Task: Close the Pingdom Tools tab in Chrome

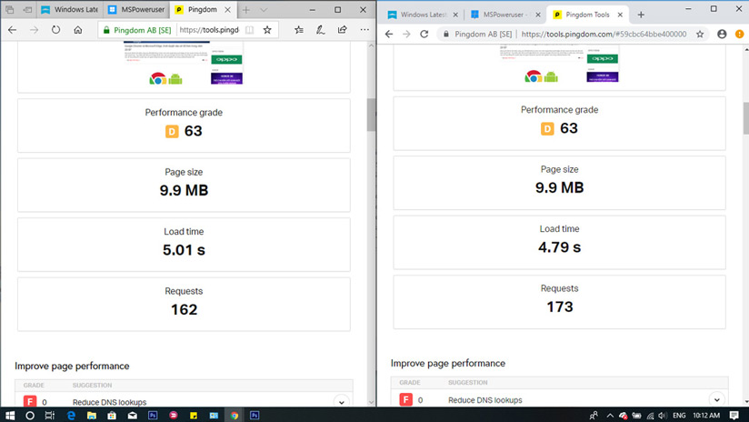Action: 620,15
